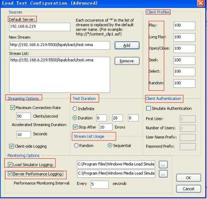This screenshot has width=207, height=199.
Task: Browse for Load Simulator log location
Action: (x=163, y=165)
